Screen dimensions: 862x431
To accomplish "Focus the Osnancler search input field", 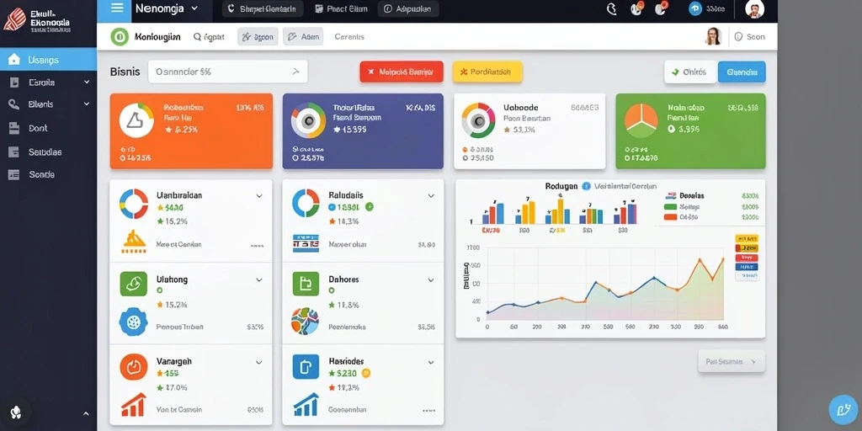I will click(227, 72).
